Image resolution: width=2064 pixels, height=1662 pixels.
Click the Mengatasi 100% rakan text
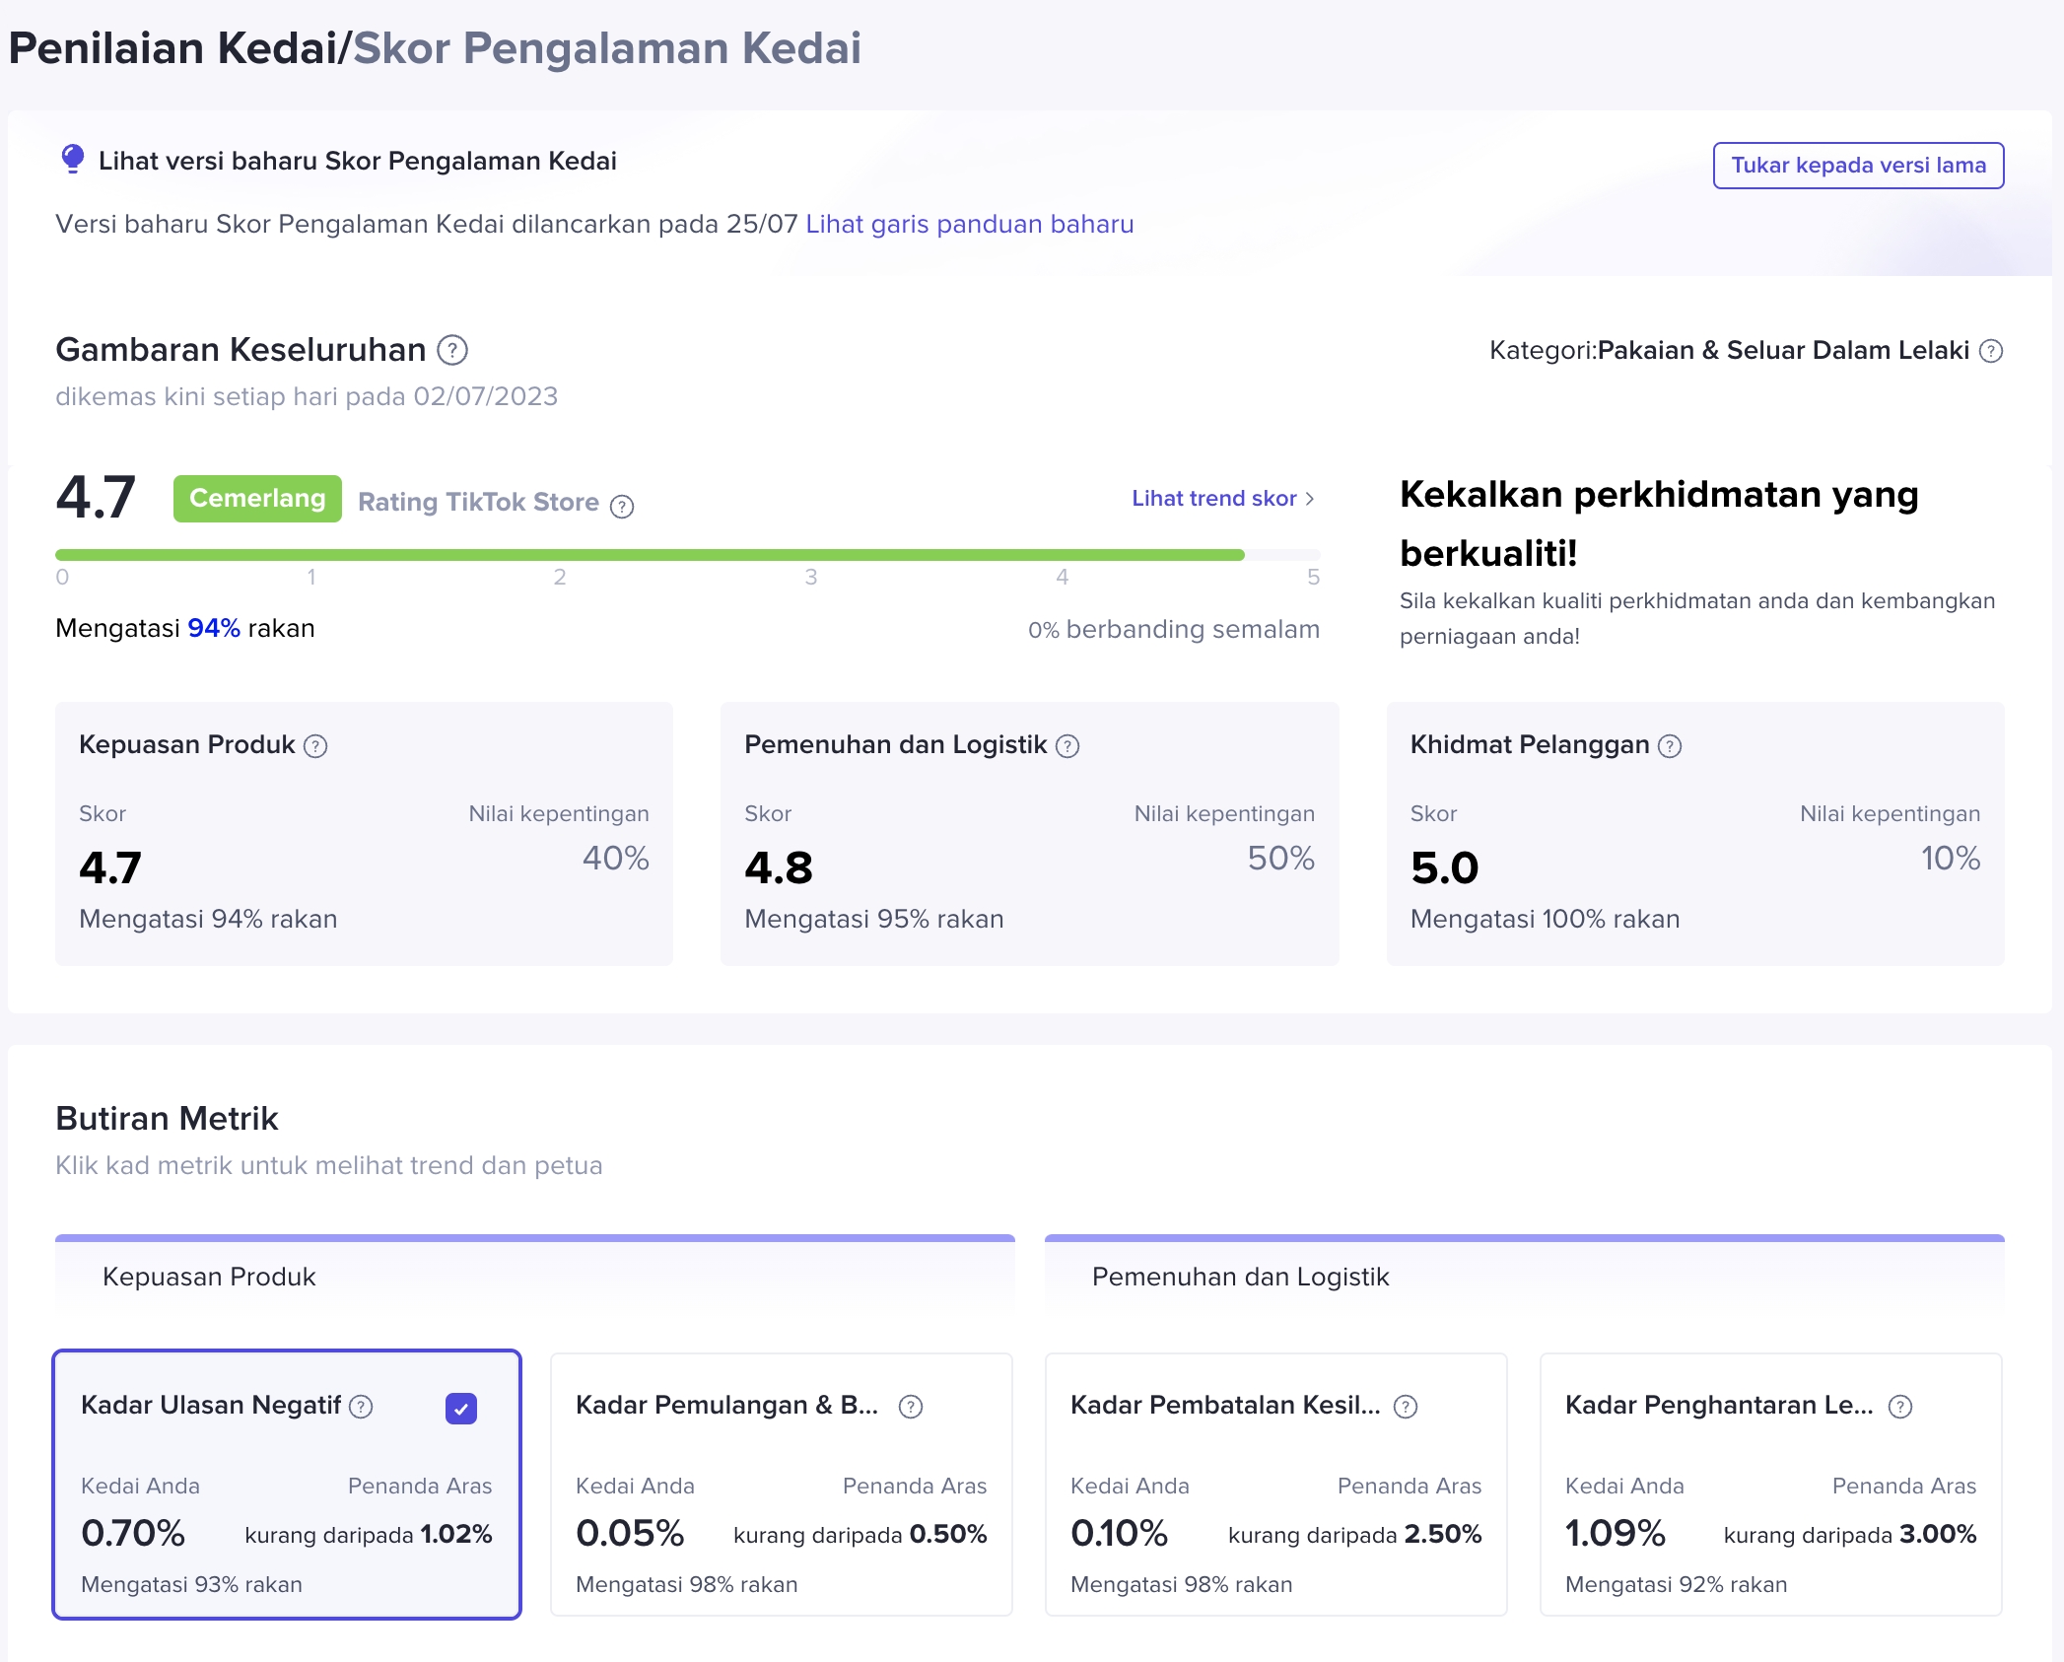pyautogui.click(x=1545, y=919)
